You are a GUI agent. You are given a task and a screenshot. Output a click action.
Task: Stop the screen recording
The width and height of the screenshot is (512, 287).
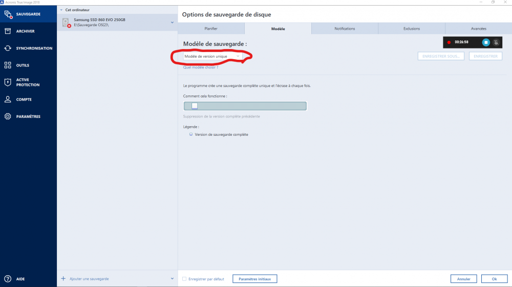click(x=486, y=42)
